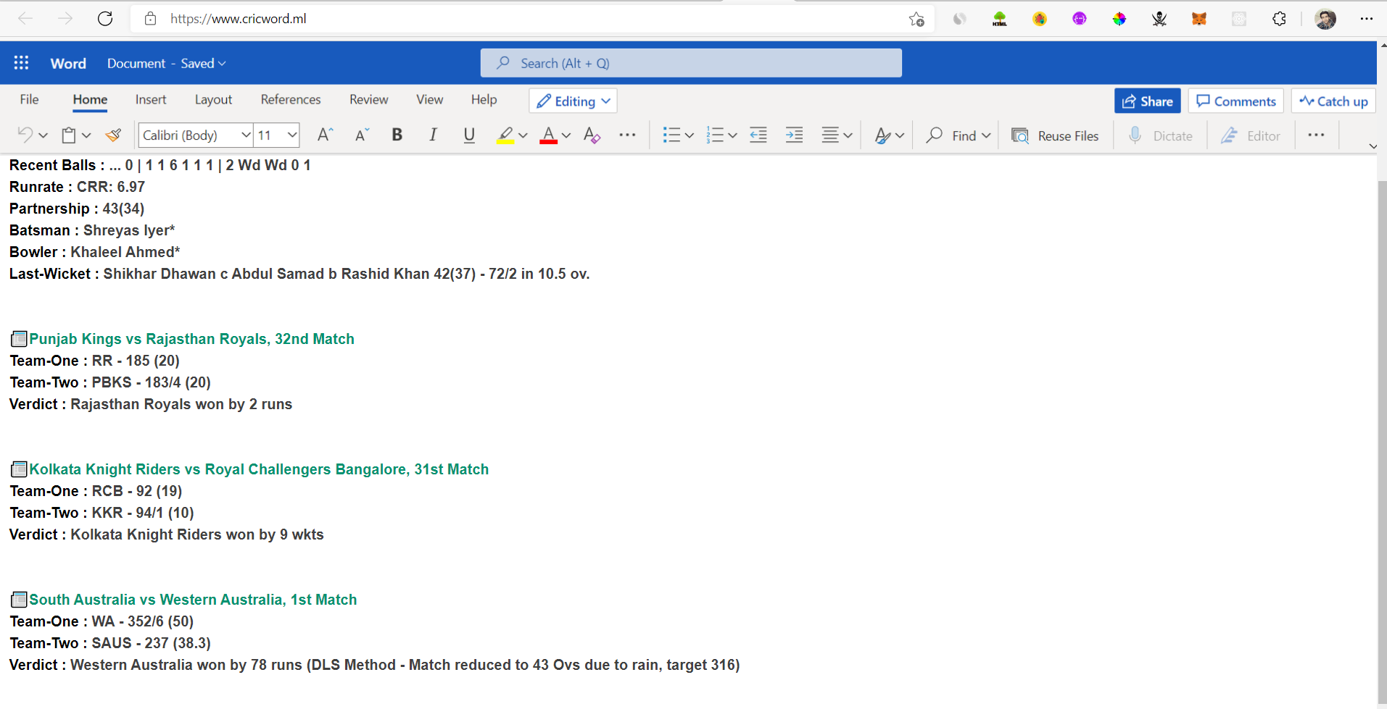Add page to favorites star icon
1387x709 pixels.
[916, 19]
